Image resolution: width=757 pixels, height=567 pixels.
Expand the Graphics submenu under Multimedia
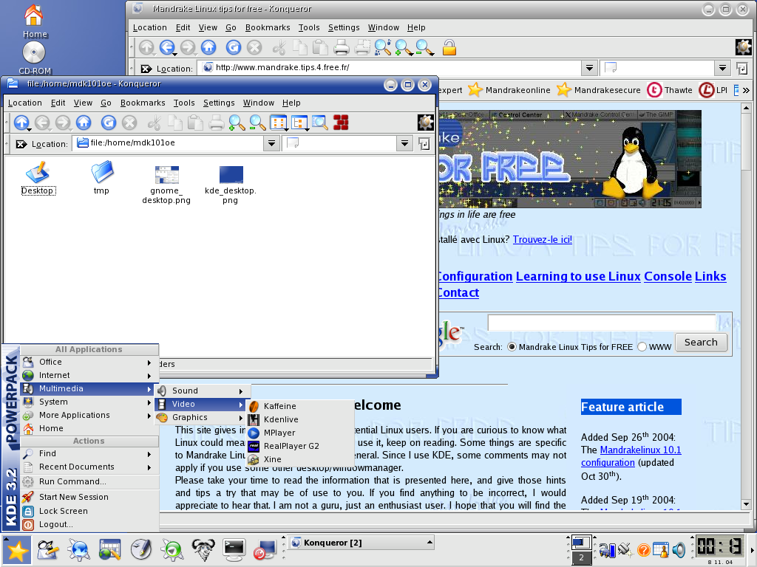pos(203,418)
